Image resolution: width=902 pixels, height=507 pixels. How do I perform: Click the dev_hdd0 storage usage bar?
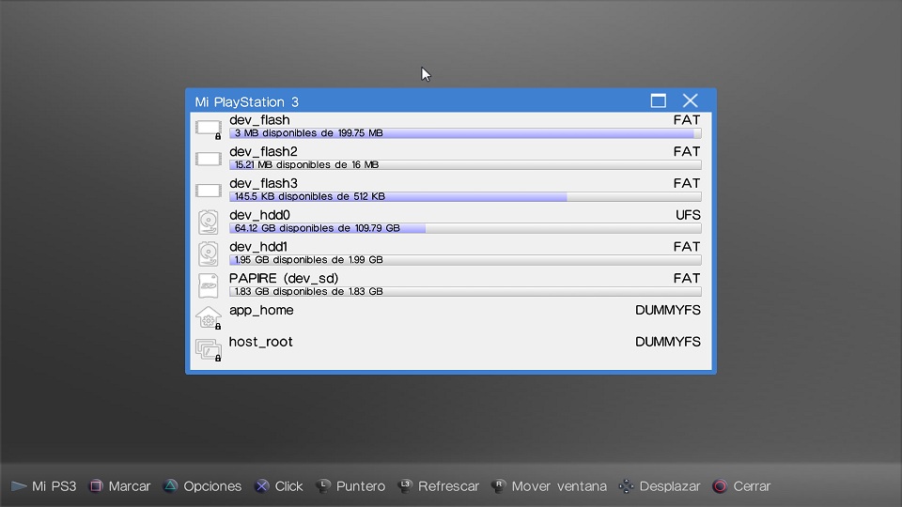tap(465, 227)
